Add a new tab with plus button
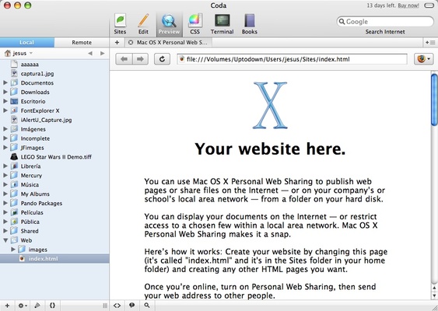The width and height of the screenshot is (438, 311). coord(117,43)
